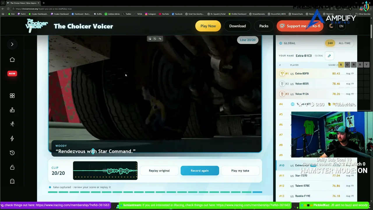This screenshot has width=373, height=210.
Task: Open the game controller icon in the sidebar
Action: click(x=12, y=110)
